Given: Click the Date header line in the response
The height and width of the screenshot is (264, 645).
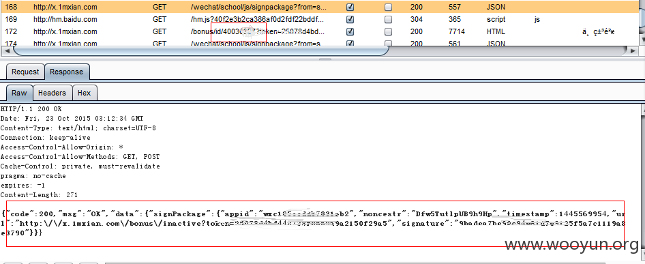Looking at the screenshot, I should click(72, 119).
